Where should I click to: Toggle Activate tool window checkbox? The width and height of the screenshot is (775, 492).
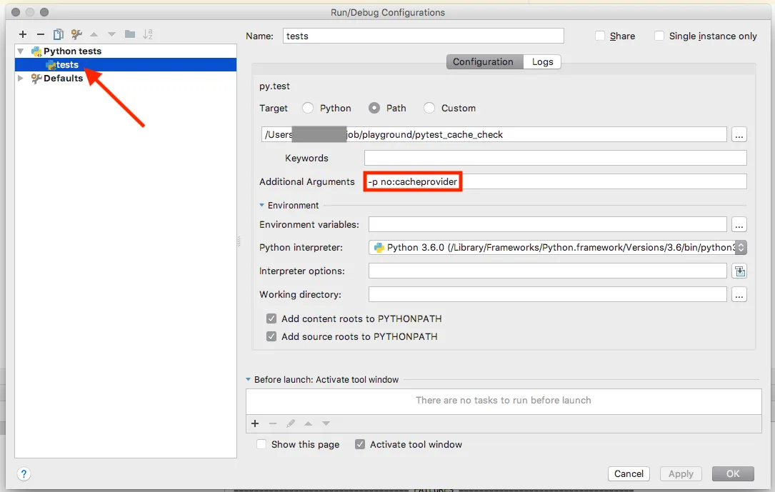pos(360,444)
